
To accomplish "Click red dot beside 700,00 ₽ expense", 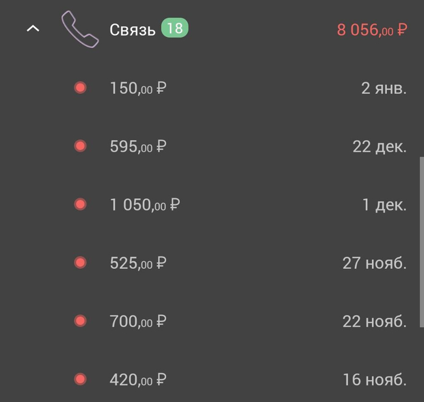I will pyautogui.click(x=80, y=321).
